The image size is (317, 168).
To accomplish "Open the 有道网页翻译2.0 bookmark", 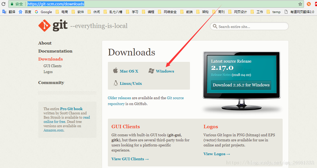I will tap(299, 12).
